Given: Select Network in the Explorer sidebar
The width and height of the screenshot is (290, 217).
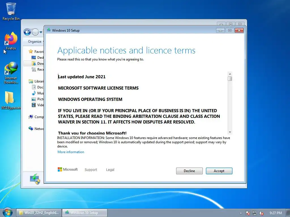Looking at the screenshot, I should (x=36, y=129).
